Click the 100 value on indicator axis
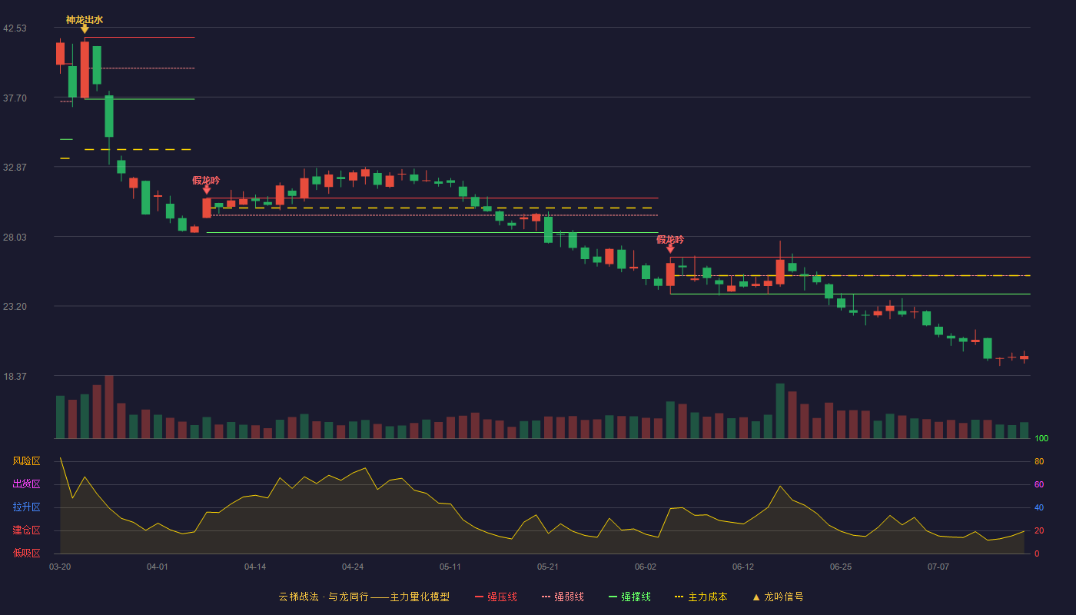The height and width of the screenshot is (615, 1076). (1041, 438)
